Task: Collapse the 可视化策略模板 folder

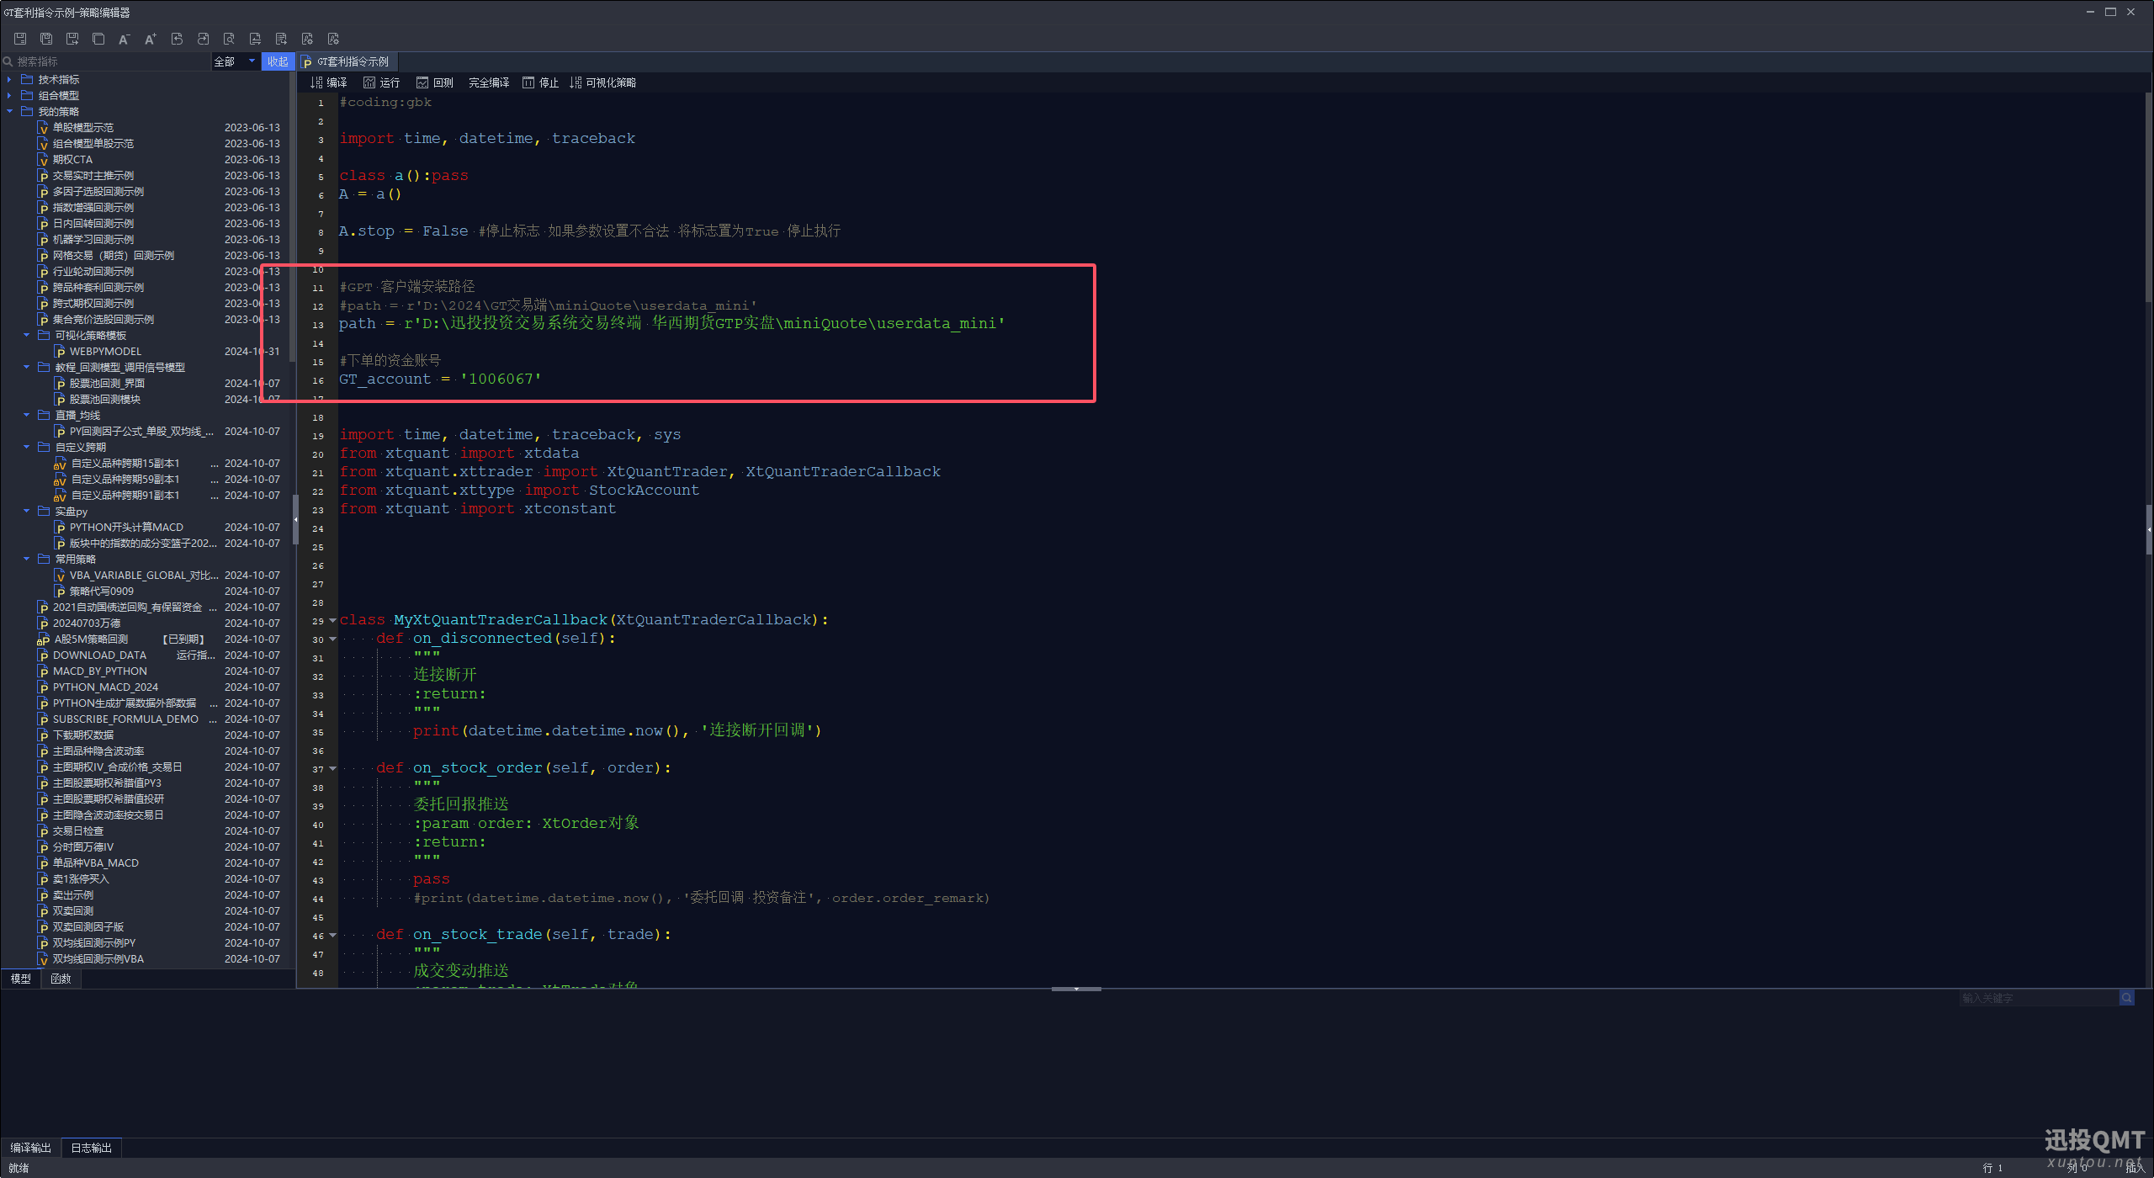Action: click(26, 335)
